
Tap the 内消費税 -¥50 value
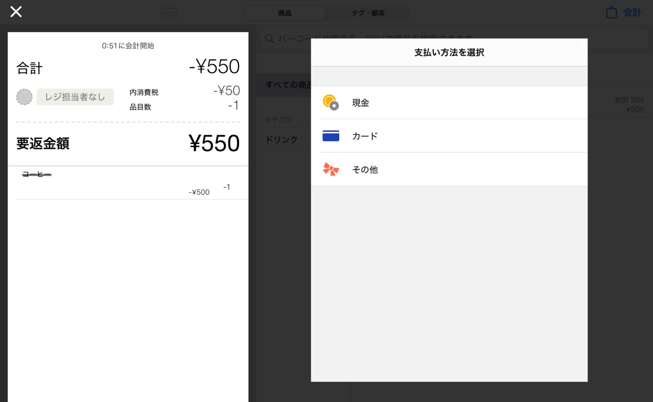226,91
